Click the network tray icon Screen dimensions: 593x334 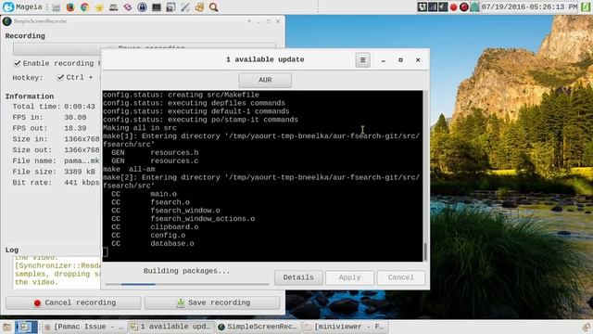click(x=423, y=6)
